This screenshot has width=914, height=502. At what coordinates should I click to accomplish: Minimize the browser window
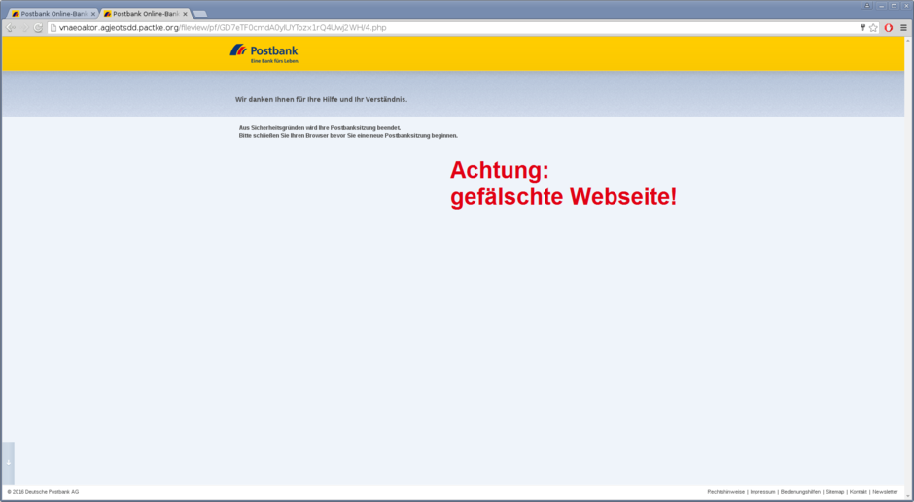881,5
